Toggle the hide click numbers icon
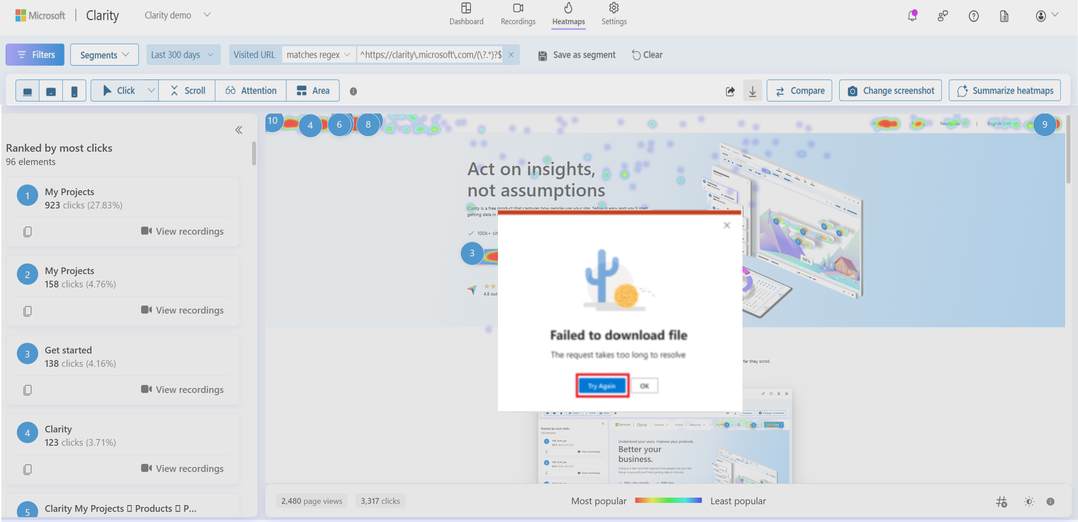This screenshot has width=1078, height=522. click(x=1001, y=502)
